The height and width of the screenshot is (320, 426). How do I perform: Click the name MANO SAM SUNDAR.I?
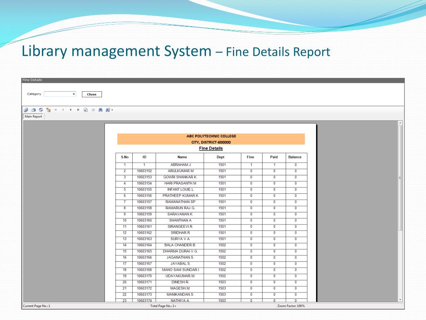181,270
